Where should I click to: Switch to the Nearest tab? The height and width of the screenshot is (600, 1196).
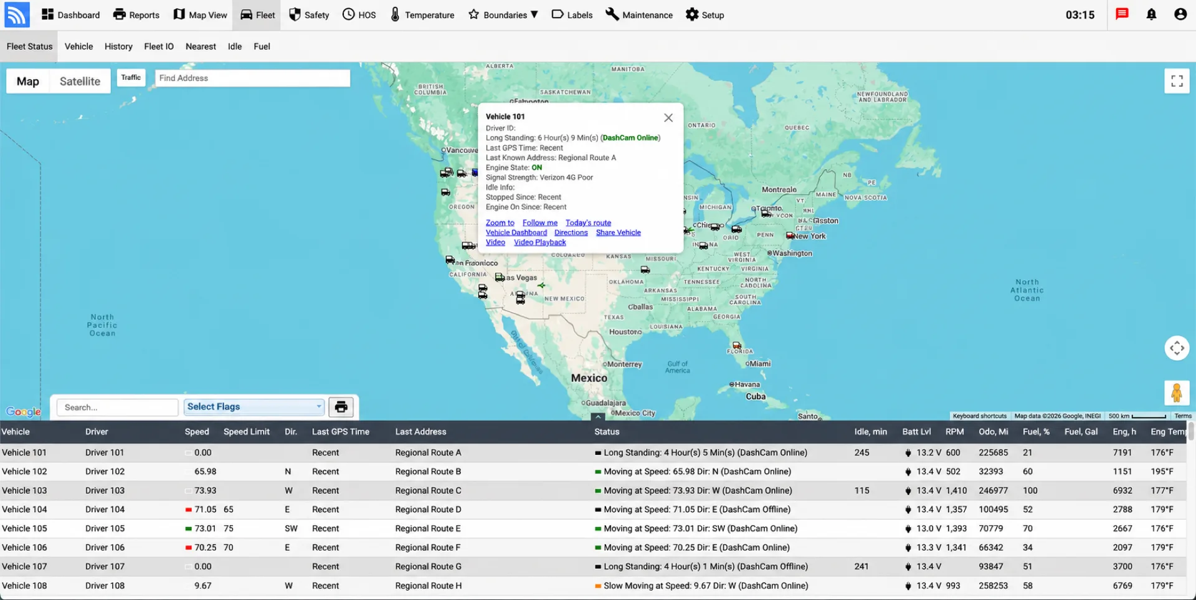(x=201, y=46)
